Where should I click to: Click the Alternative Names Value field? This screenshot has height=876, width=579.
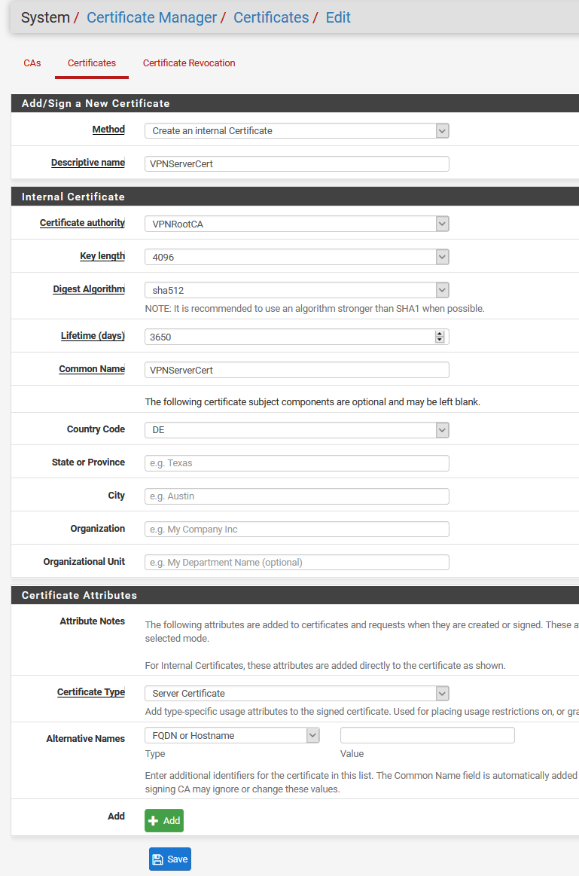pos(427,735)
